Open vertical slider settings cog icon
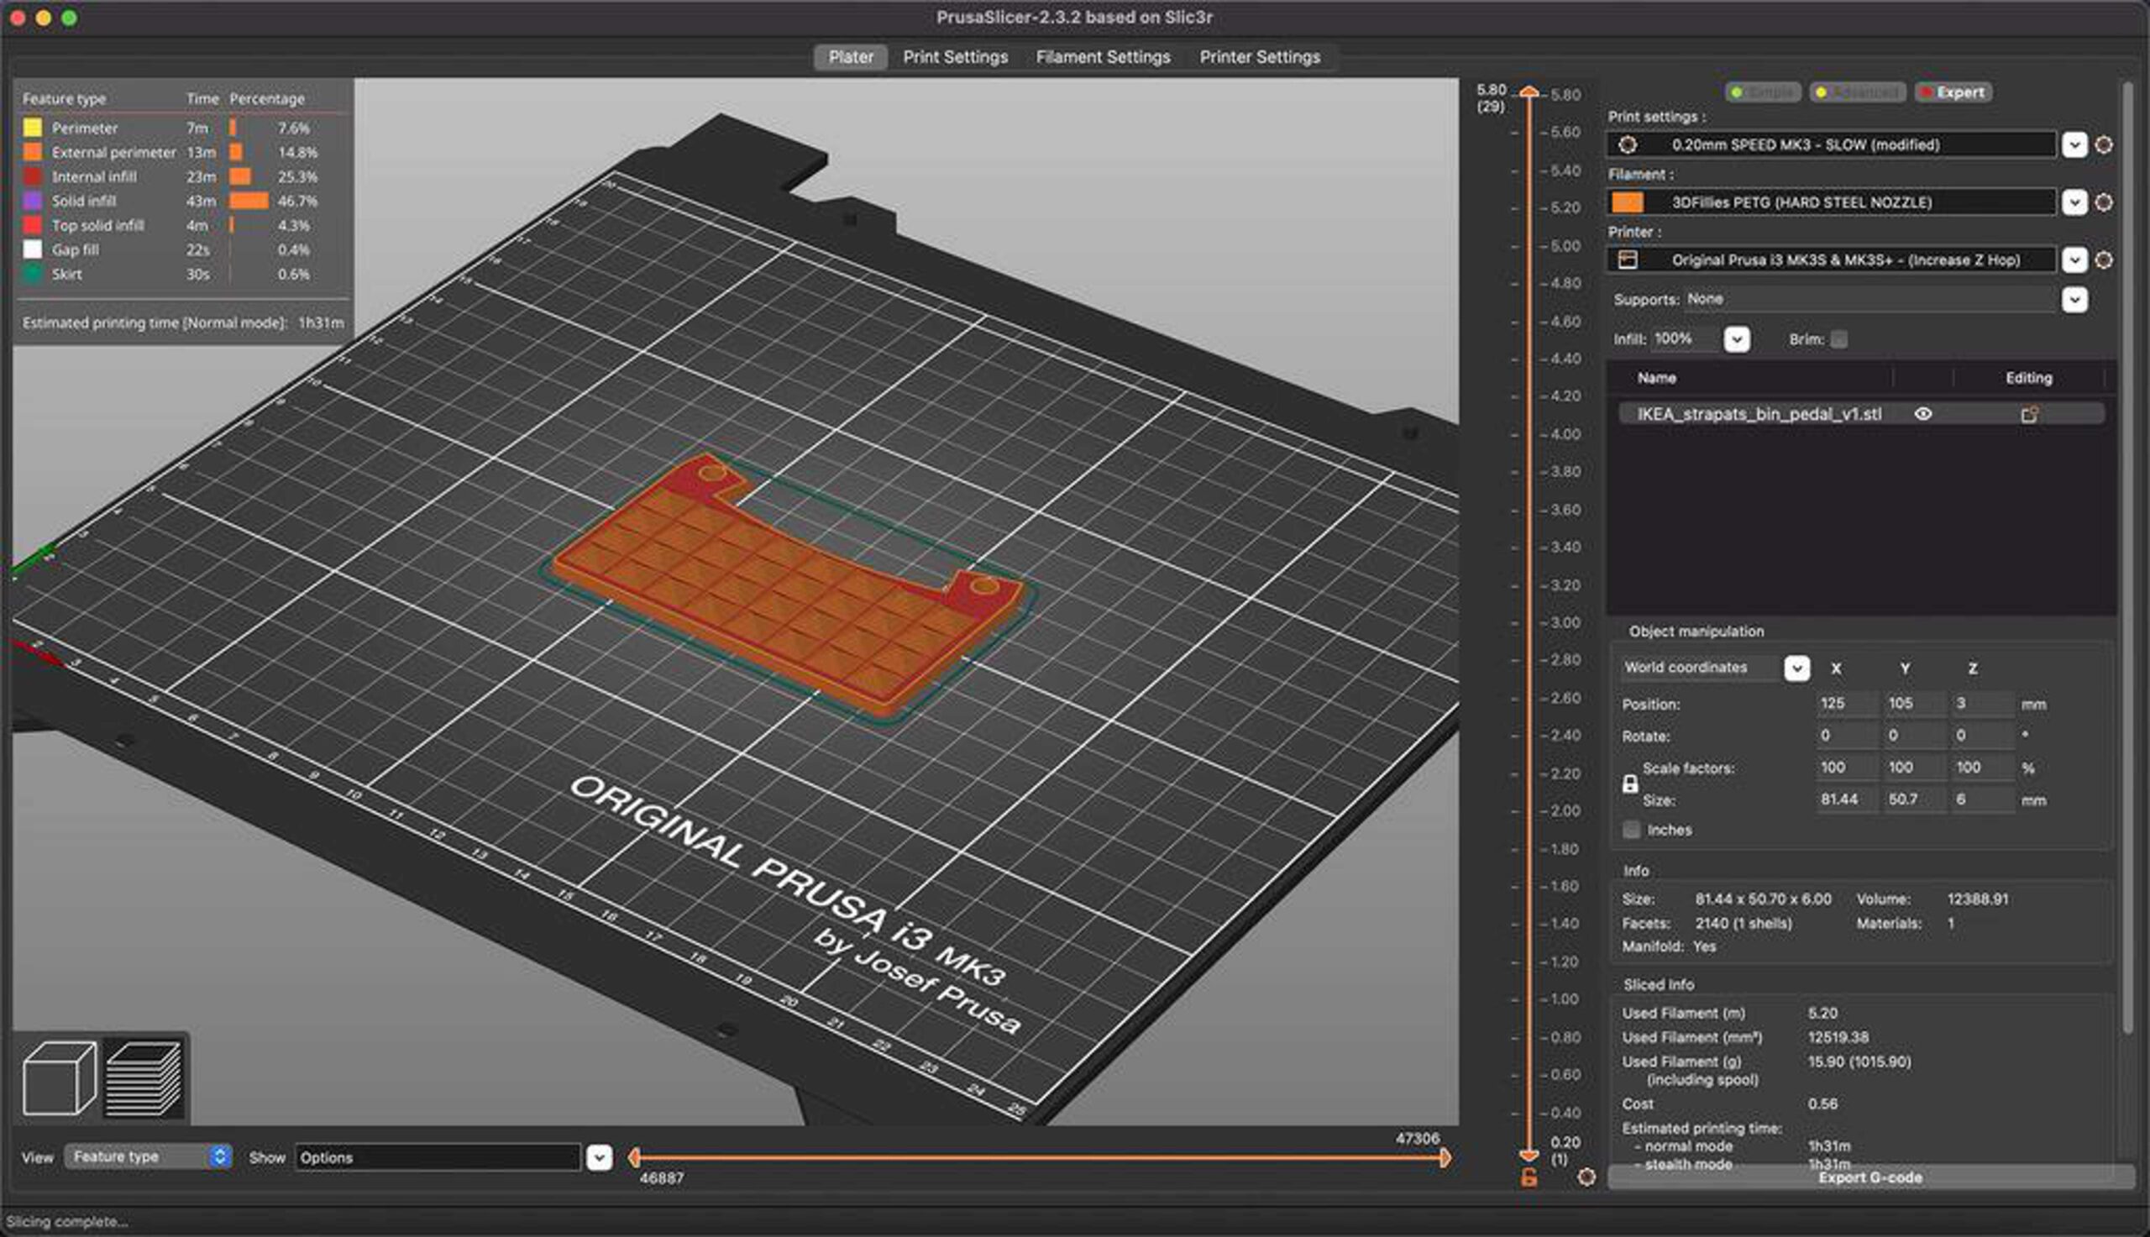Screen dimensions: 2150x1237 (1586, 1177)
